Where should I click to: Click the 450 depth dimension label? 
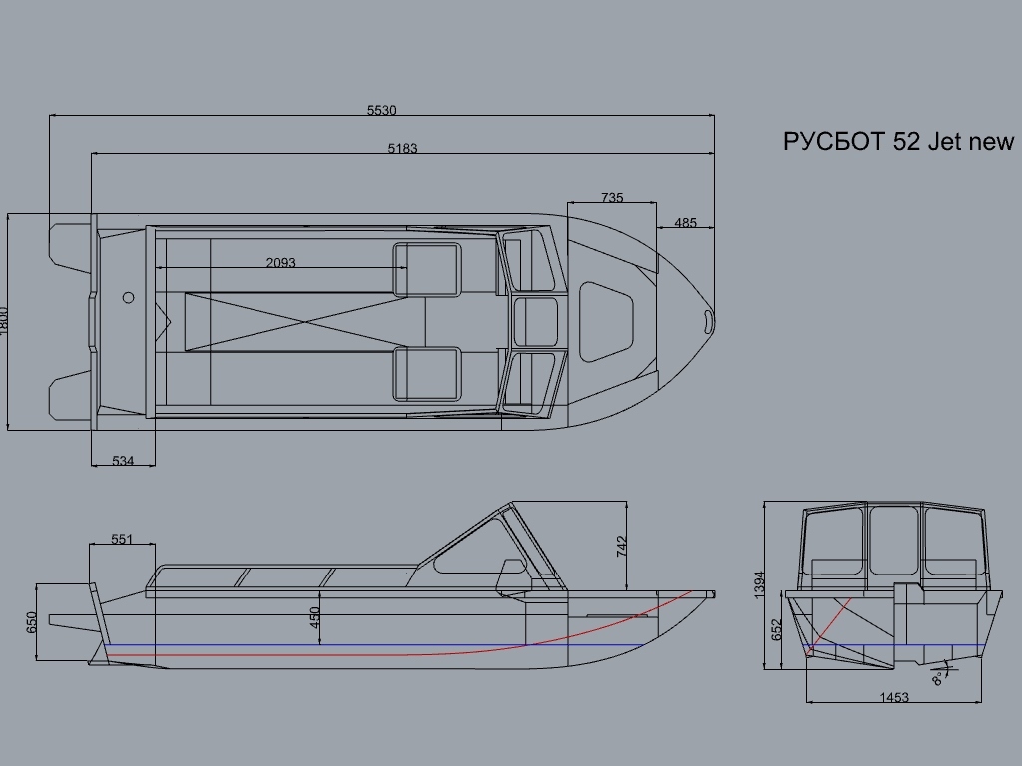314,617
